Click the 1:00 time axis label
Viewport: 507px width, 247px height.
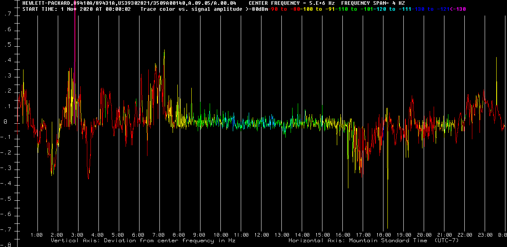click(x=37, y=235)
